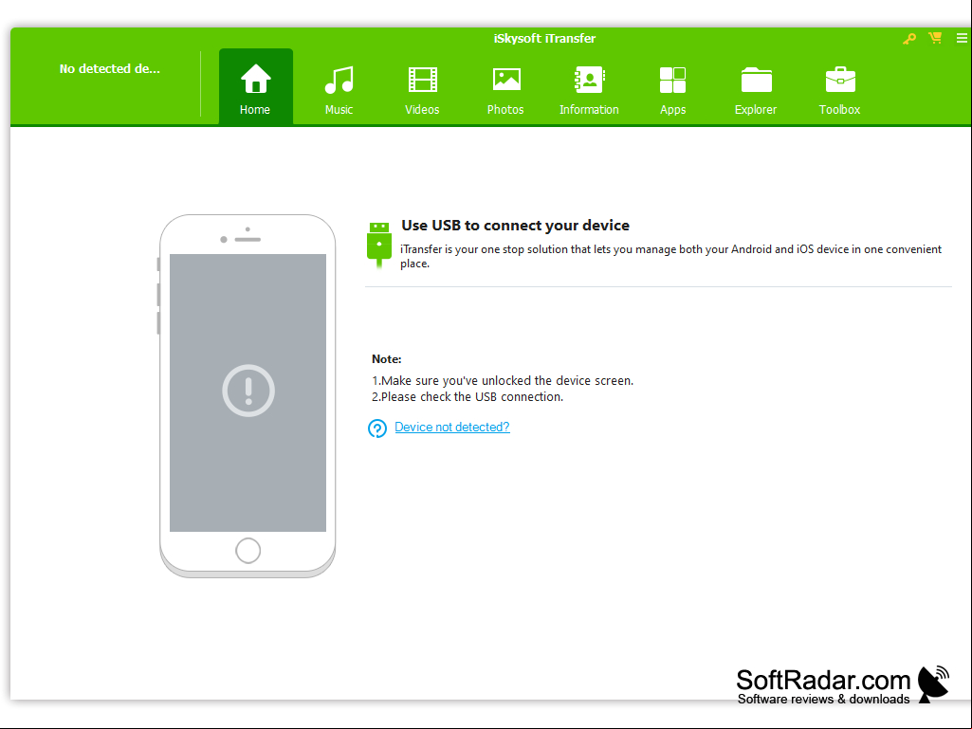Viewport: 972px width, 729px height.
Task: Open the hamburger menu icon
Action: [962, 38]
